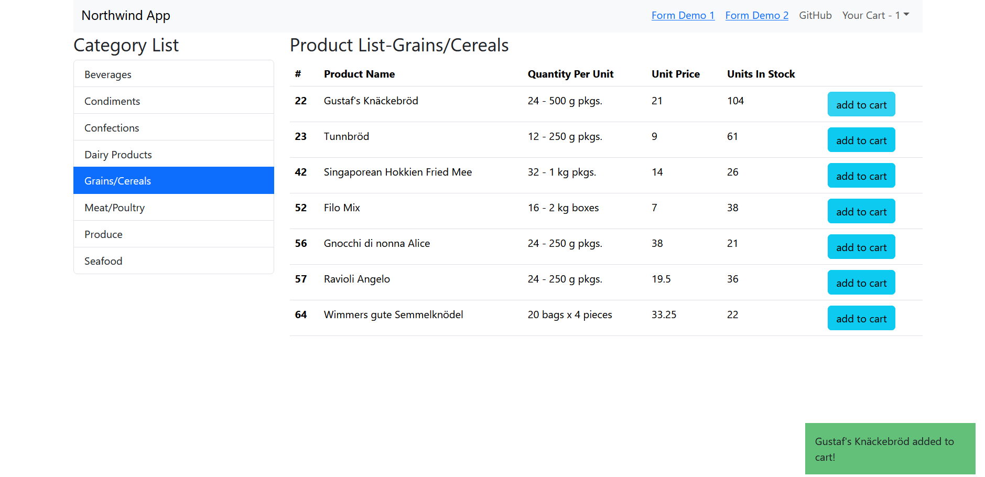Add Filo Mix to cart
The height and width of the screenshot is (477, 985).
point(861,211)
